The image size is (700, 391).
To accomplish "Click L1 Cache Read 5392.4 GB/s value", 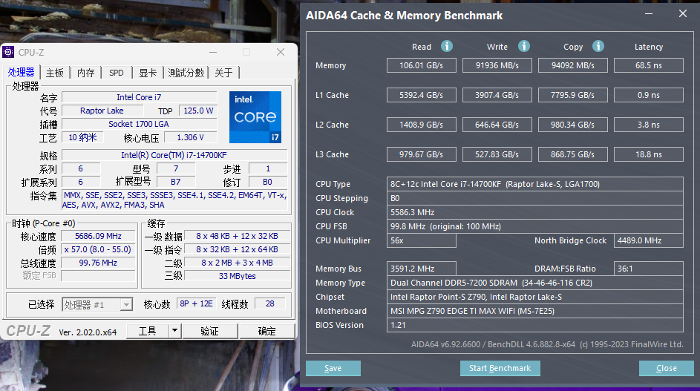I will [422, 95].
